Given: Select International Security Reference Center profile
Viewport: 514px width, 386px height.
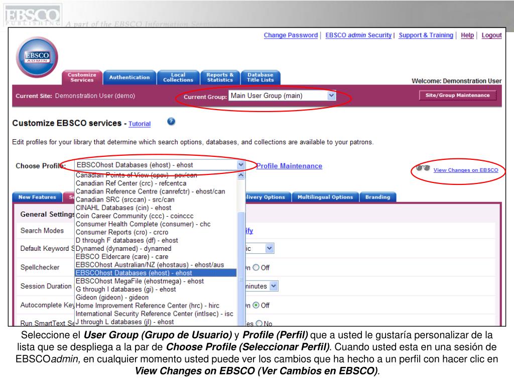Looking at the screenshot, I should [x=156, y=314].
